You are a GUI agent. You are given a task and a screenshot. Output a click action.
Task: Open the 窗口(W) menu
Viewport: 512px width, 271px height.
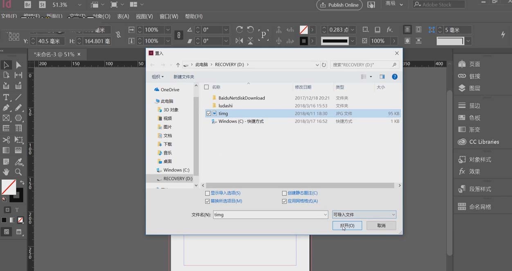(169, 16)
